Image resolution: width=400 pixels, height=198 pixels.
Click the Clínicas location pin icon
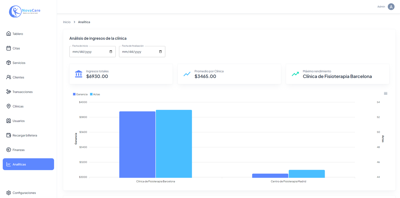tap(8, 106)
